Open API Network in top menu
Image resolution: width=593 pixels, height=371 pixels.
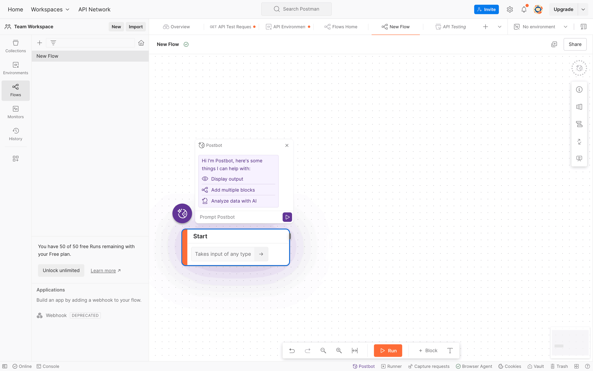pyautogui.click(x=94, y=10)
